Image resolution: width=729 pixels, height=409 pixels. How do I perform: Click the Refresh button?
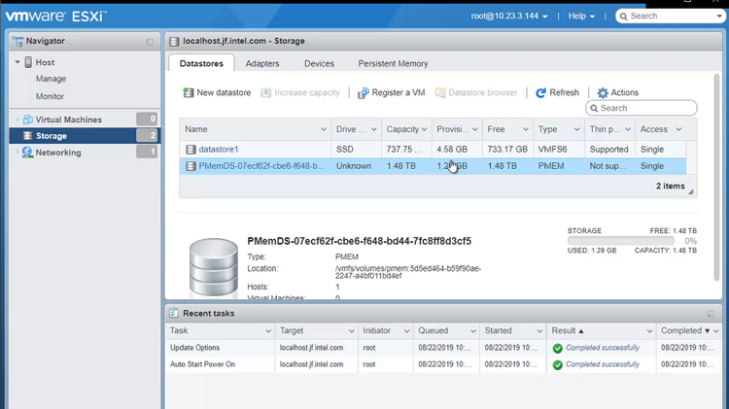pos(557,93)
